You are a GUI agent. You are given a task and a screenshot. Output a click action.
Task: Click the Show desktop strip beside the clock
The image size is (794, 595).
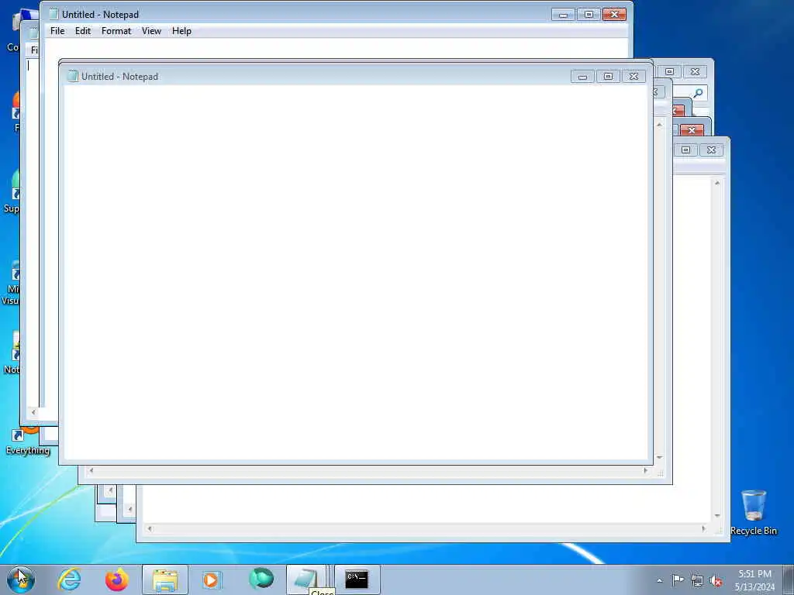tap(789, 580)
